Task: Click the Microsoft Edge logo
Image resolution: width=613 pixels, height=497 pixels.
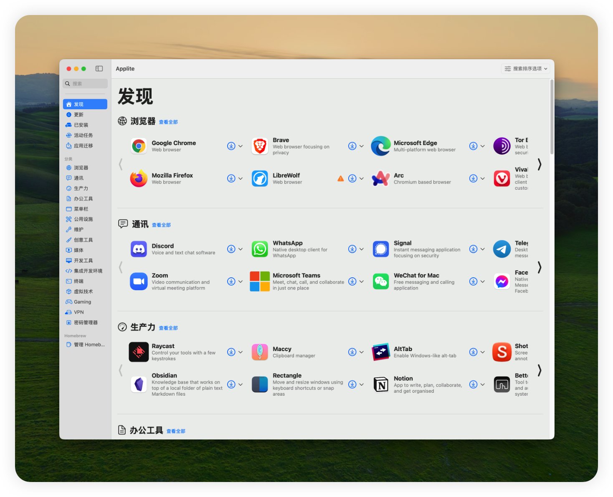Action: tap(381, 146)
